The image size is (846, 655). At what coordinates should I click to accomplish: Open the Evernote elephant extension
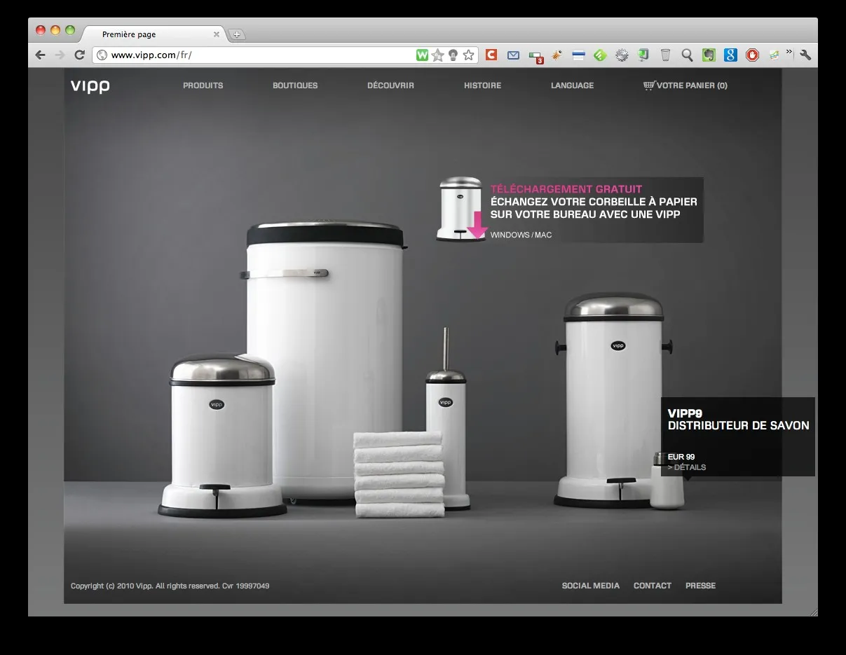[x=709, y=55]
